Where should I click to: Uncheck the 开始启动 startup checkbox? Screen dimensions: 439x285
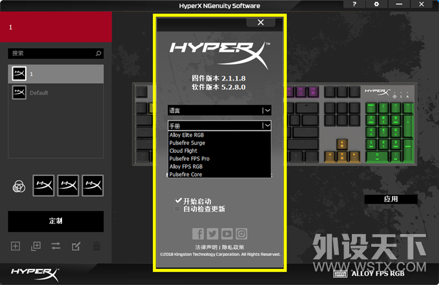pyautogui.click(x=178, y=201)
